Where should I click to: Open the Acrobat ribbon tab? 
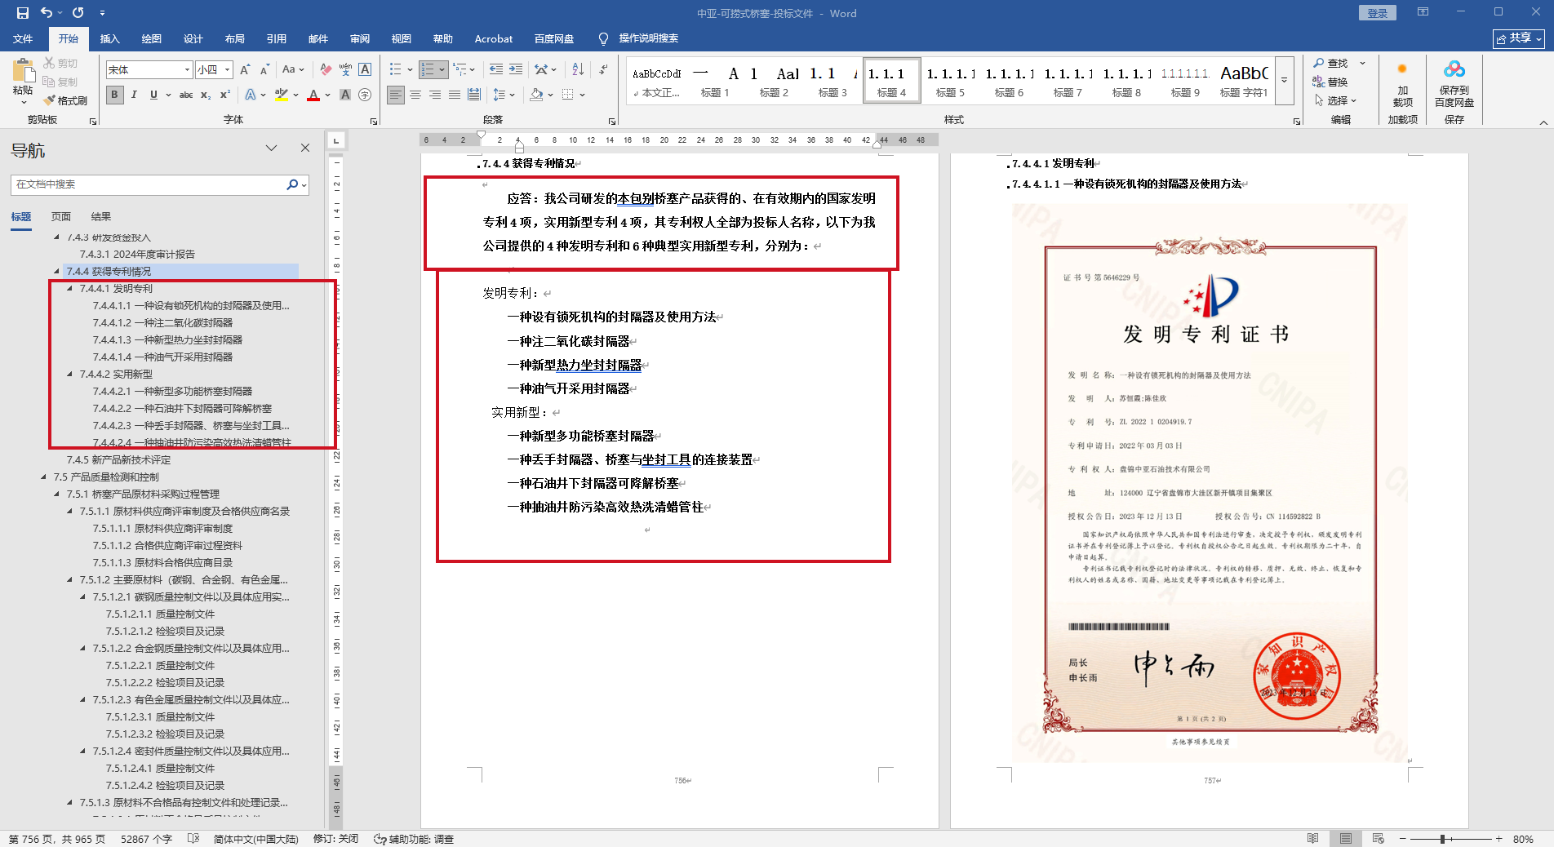point(494,38)
